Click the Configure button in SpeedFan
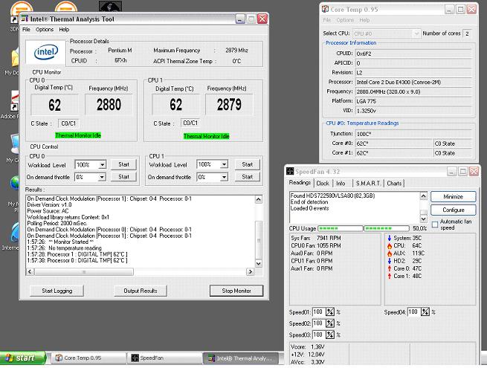The width and height of the screenshot is (487, 368). (x=453, y=210)
